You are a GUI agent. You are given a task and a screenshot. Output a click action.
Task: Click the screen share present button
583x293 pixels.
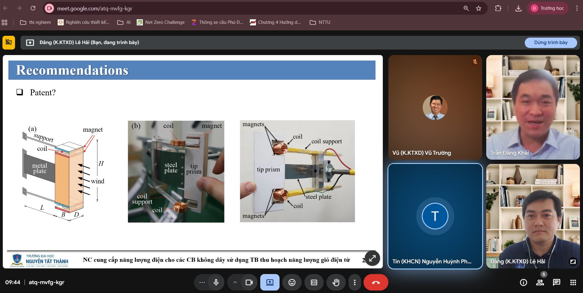click(270, 282)
